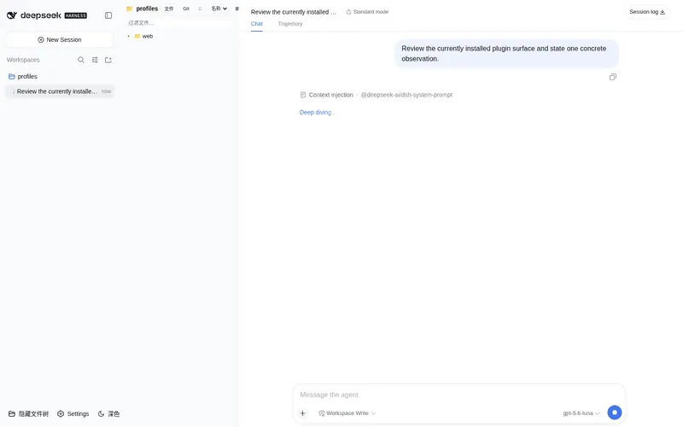
Task: Open Settings at the bottom left
Action: 73,413
